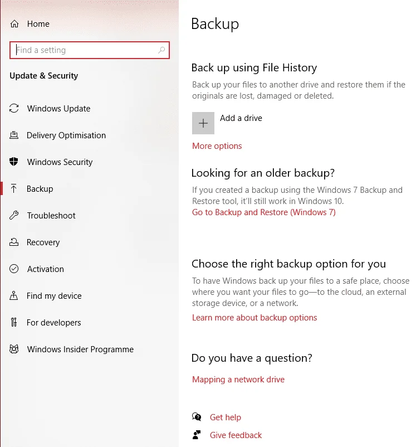The height and width of the screenshot is (447, 416).
Task: Select the Update & Security heading
Action: pyautogui.click(x=43, y=76)
